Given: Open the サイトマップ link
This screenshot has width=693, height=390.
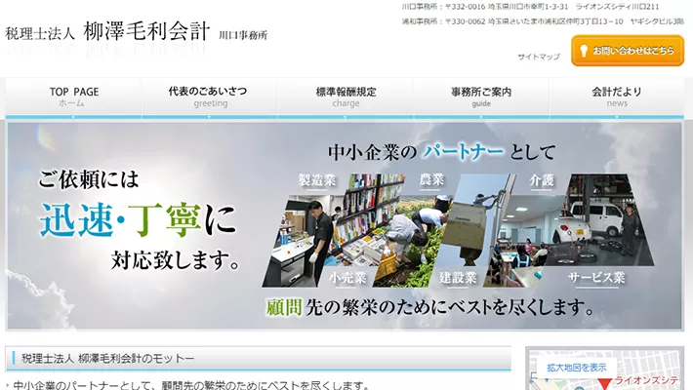Looking at the screenshot, I should pyautogui.click(x=538, y=57).
